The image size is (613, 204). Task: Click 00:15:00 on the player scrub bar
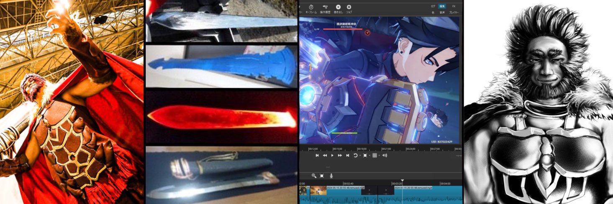point(338,149)
